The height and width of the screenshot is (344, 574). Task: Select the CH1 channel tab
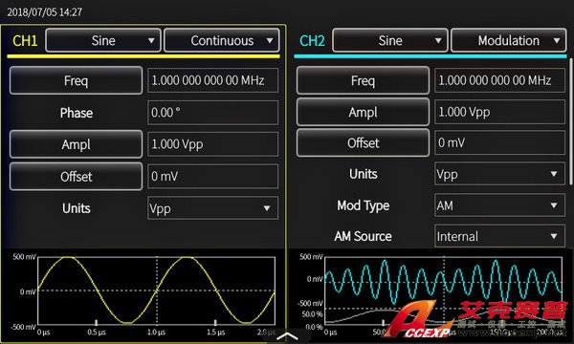tap(25, 40)
